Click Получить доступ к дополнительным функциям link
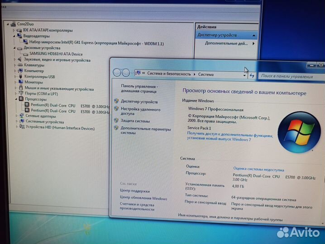Screen dimensions: 325x244 pyautogui.click(x=229, y=136)
